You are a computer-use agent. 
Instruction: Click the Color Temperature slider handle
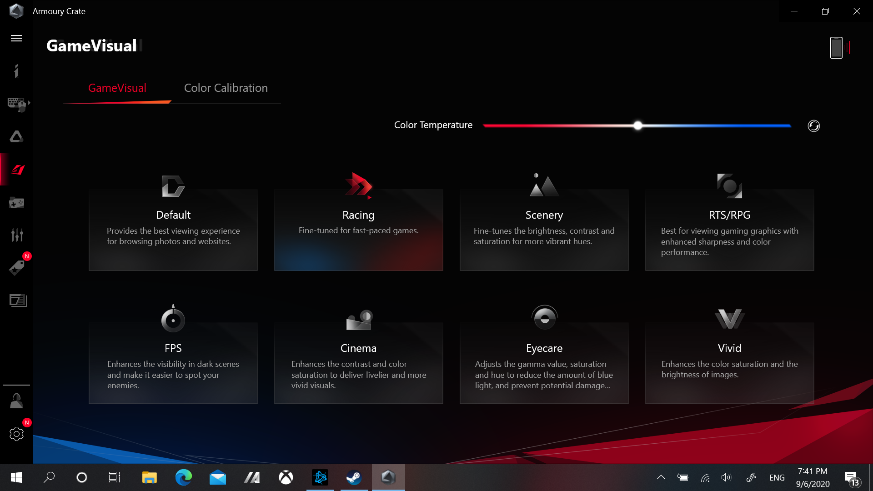638,125
